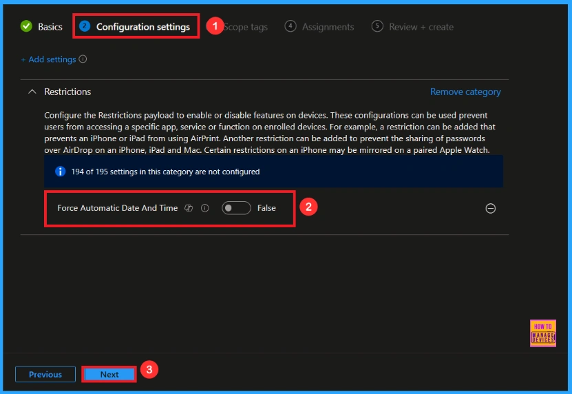Image resolution: width=572 pixels, height=394 pixels.
Task: Collapse the Restrictions category chevron
Action: (x=32, y=92)
